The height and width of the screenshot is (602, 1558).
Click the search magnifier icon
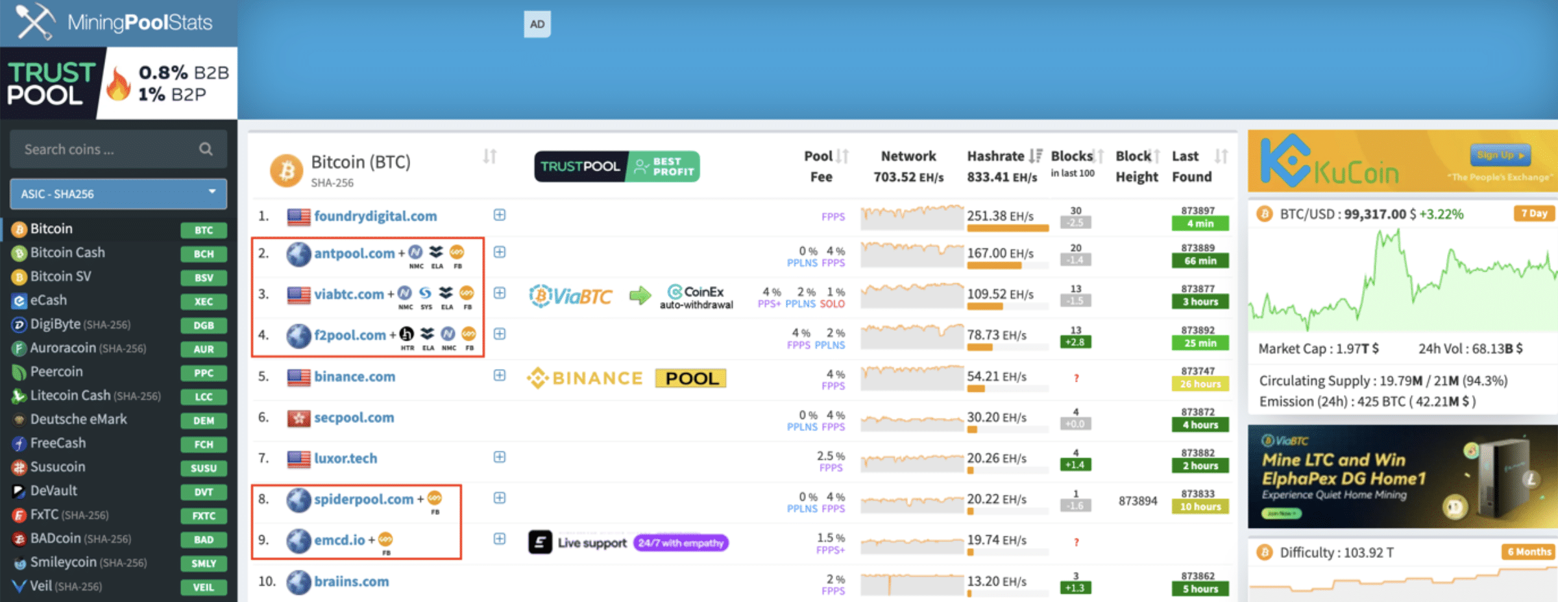click(x=206, y=149)
